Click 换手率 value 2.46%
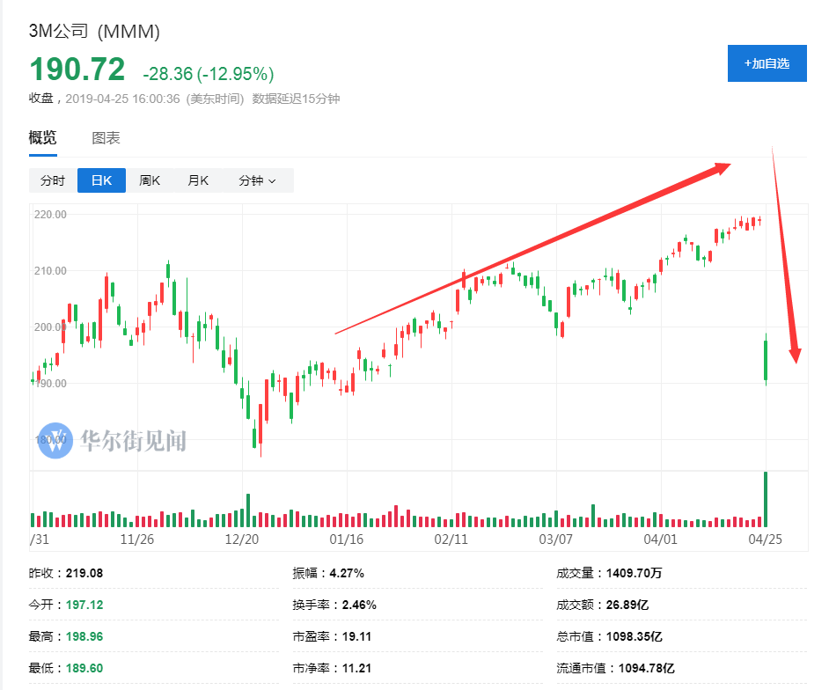The width and height of the screenshot is (829, 690). tap(359, 605)
